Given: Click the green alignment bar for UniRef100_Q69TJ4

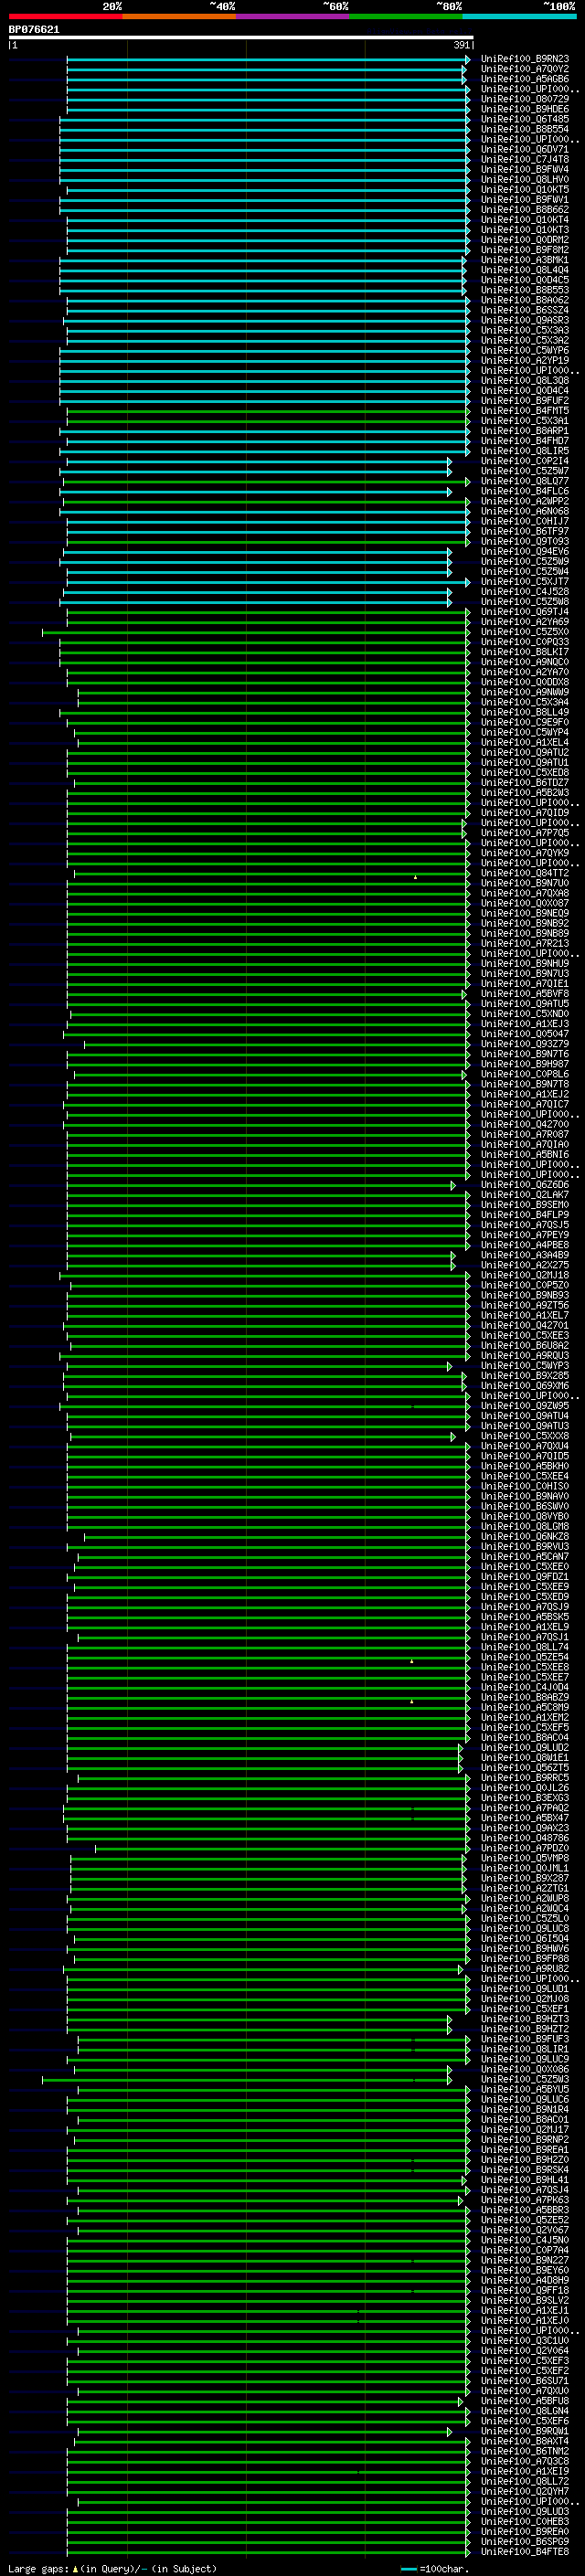Looking at the screenshot, I should click(268, 612).
